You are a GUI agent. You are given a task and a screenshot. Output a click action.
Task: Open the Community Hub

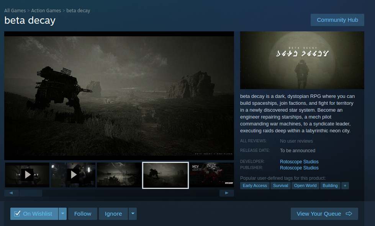pos(337,20)
